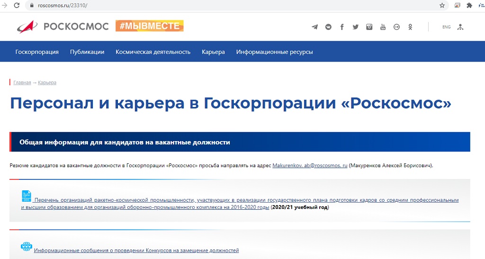The width and height of the screenshot is (485, 259).
Task: Click the Makurenkov email address link
Action: click(x=310, y=165)
